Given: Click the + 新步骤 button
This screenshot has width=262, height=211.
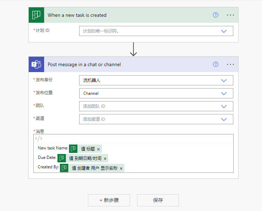Looking at the screenshot, I should (109, 200).
